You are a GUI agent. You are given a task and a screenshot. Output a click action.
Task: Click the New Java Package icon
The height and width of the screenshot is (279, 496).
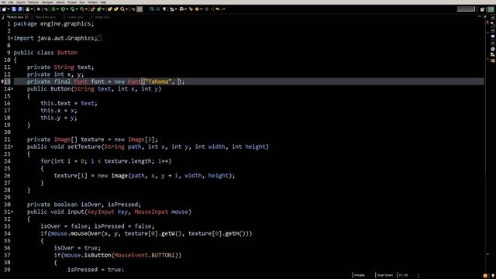(x=92, y=9)
